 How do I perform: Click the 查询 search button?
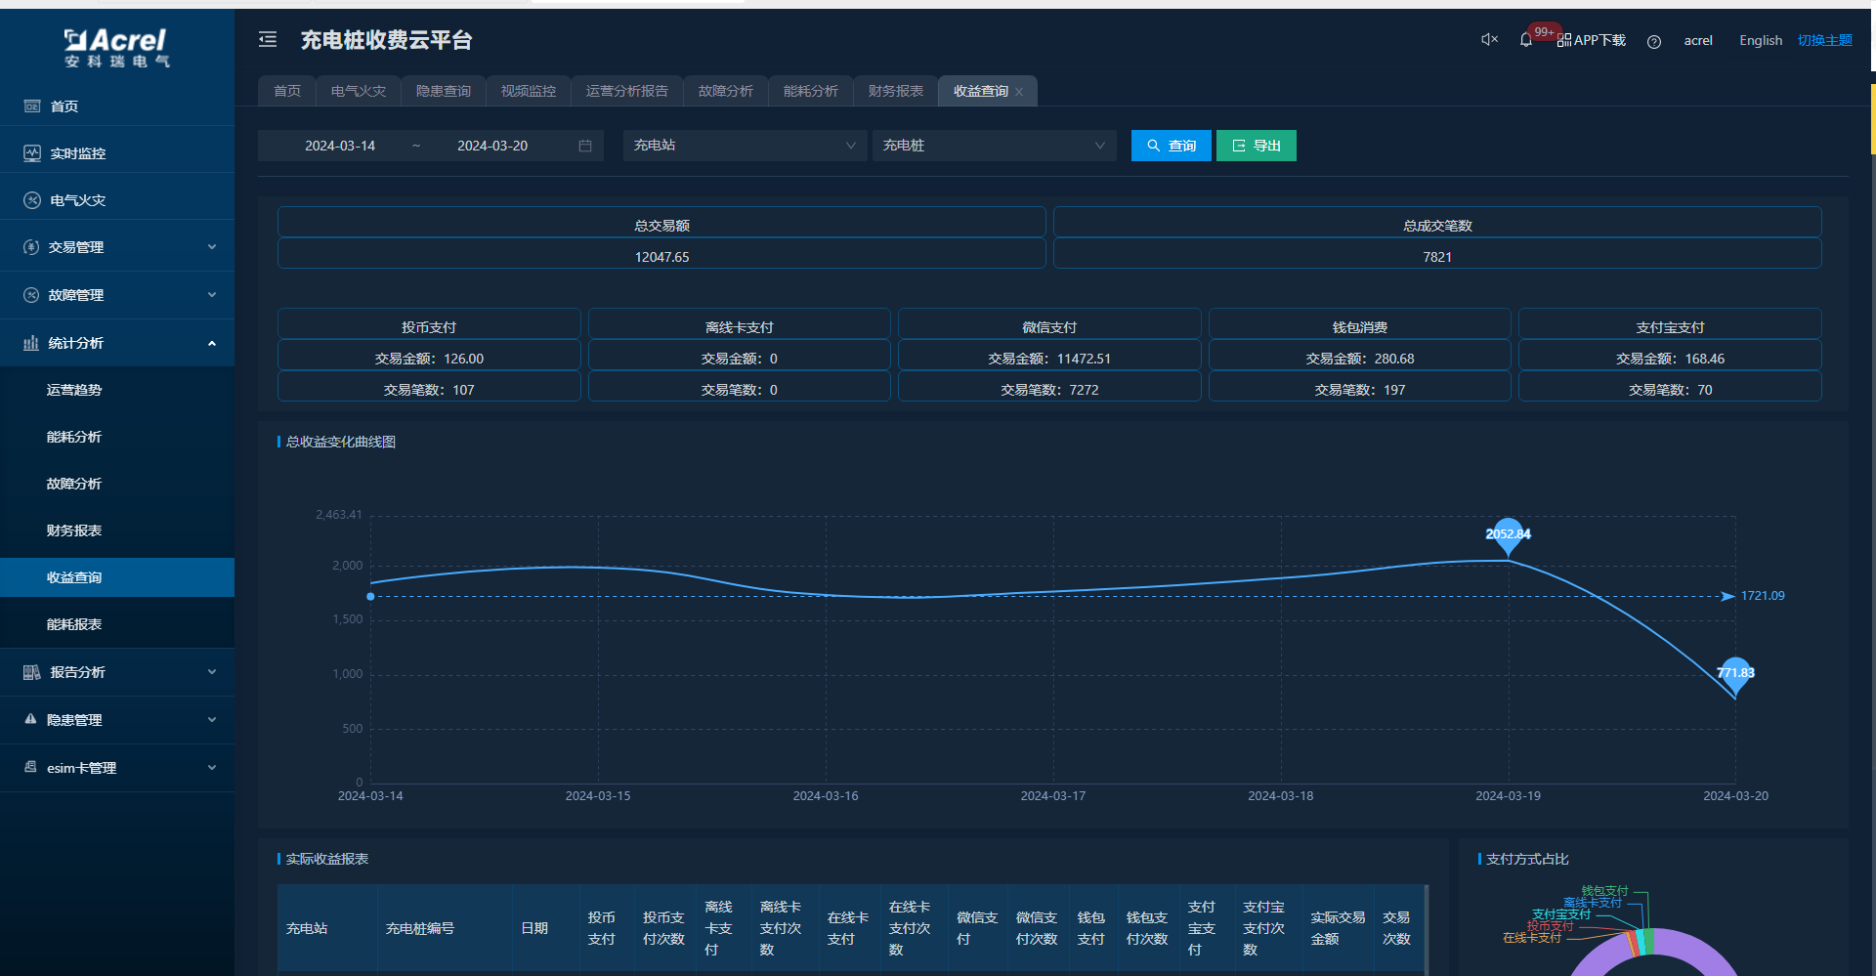[1171, 146]
